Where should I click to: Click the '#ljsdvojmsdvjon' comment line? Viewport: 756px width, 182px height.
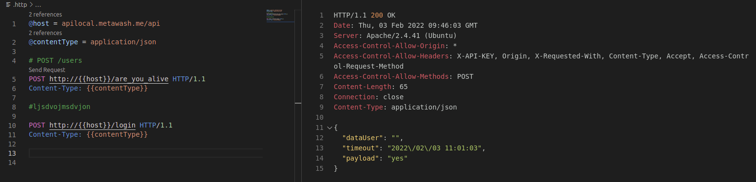59,107
